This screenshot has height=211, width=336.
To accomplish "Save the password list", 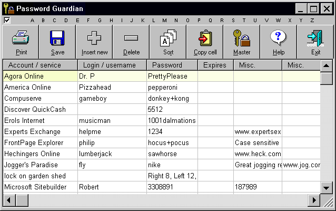I will click(x=57, y=42).
